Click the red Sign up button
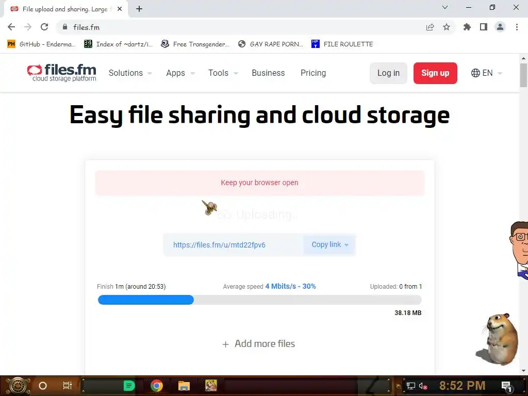528x396 pixels. click(435, 73)
